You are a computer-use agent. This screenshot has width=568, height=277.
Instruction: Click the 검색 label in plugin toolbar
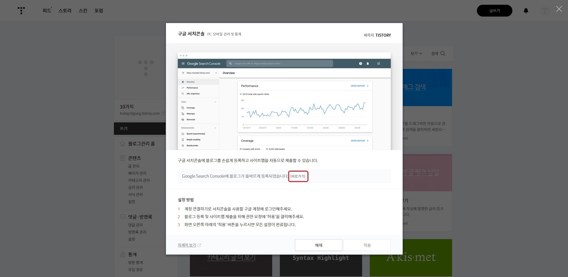pos(435,54)
